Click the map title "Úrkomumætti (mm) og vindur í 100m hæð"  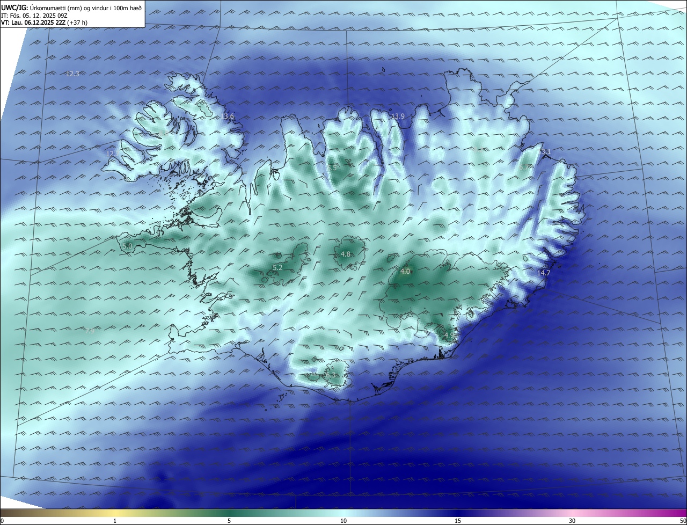(85, 8)
